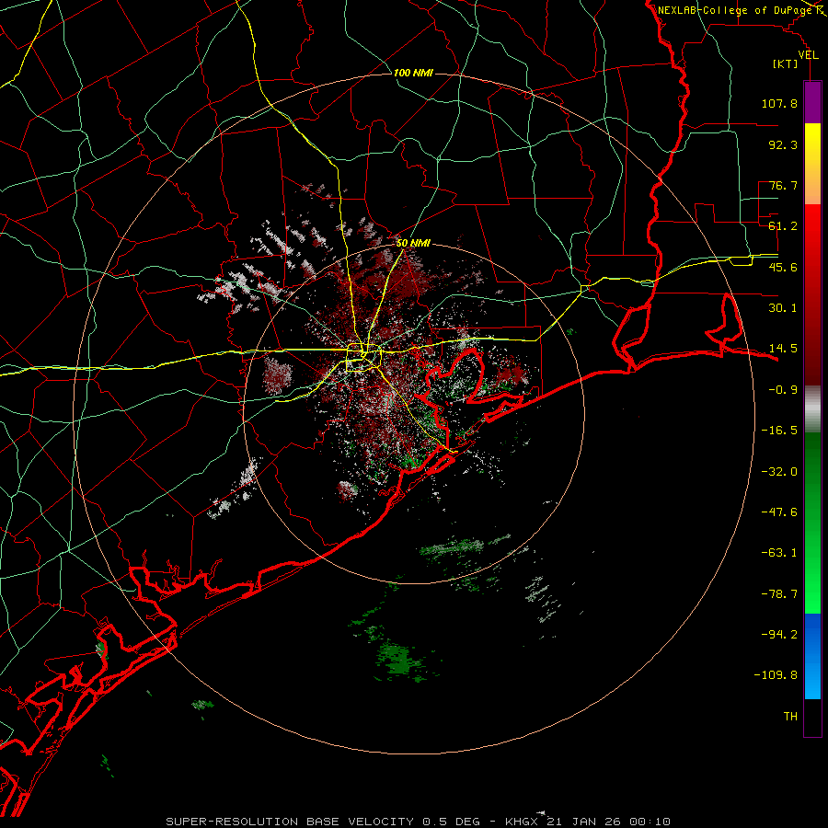Screen dimensions: 828x828
Task: Pick the gray near-zero colorbar segment
Action: (812, 409)
